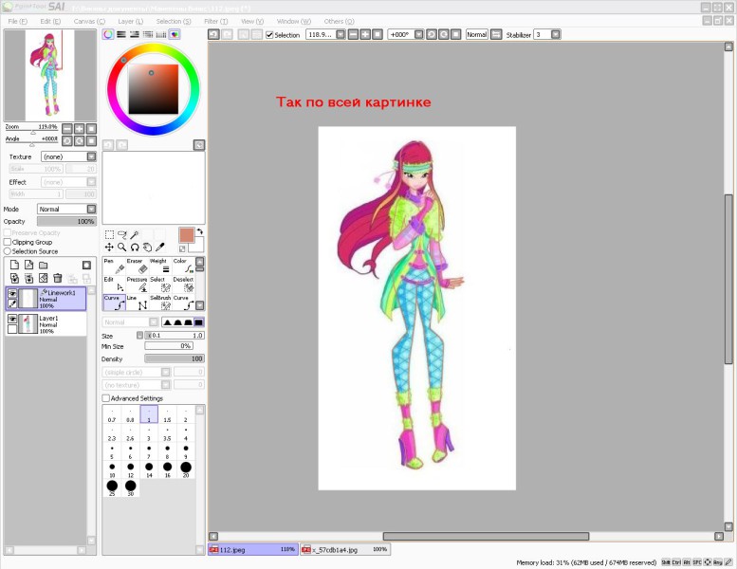The width and height of the screenshot is (737, 569).
Task: Open the Stabilizer dropdown
Action: 556,34
